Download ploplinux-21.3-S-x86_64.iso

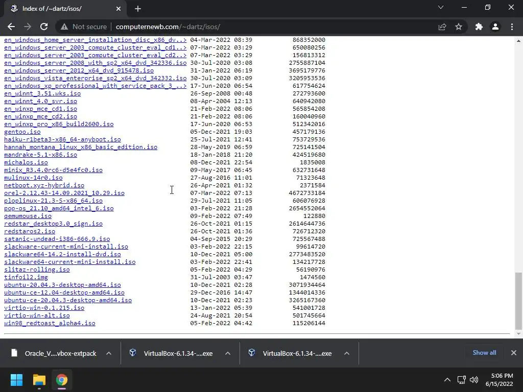53,201
